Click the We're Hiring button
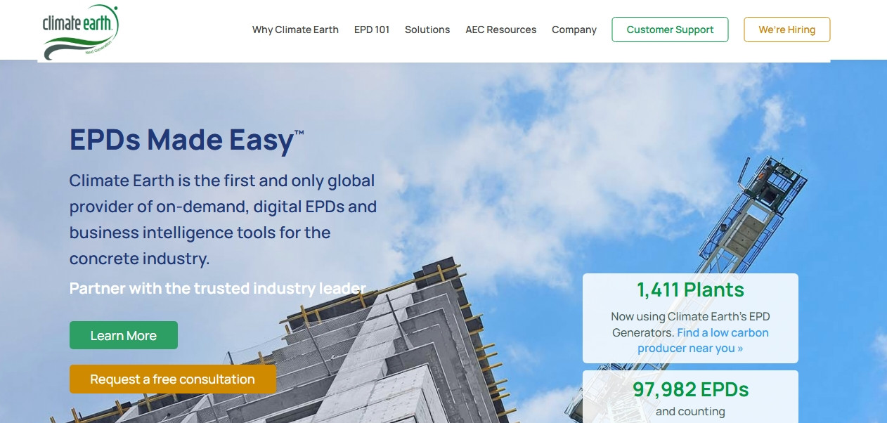The width and height of the screenshot is (887, 423). (x=786, y=30)
